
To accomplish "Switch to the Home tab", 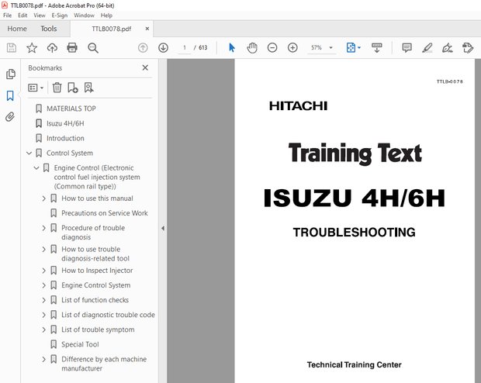I will 17,29.
